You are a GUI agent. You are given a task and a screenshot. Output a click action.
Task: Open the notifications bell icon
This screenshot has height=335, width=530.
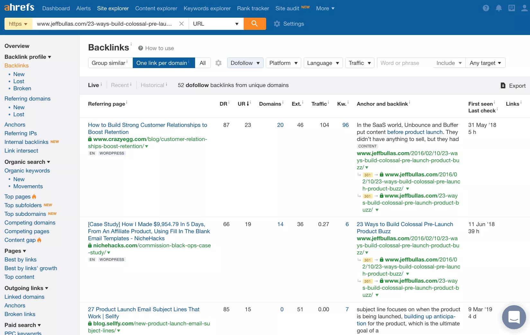[499, 8]
